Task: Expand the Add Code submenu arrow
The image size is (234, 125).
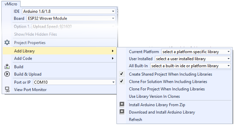Action: pos(113,58)
